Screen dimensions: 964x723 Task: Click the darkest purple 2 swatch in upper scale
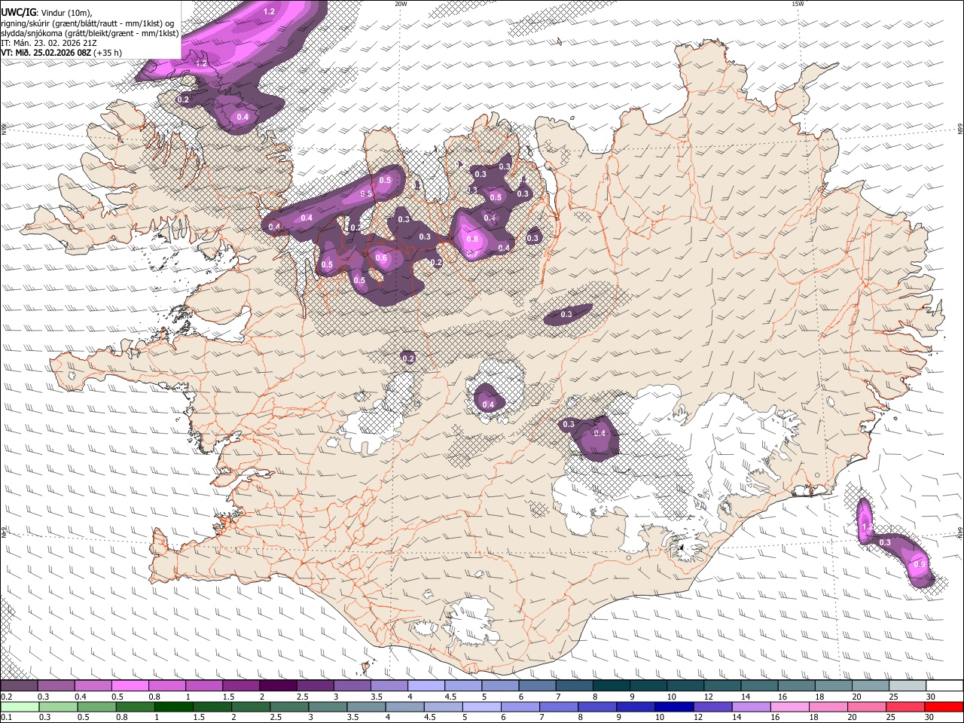click(278, 686)
